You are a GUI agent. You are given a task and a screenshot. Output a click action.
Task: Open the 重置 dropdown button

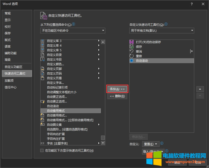151,144
